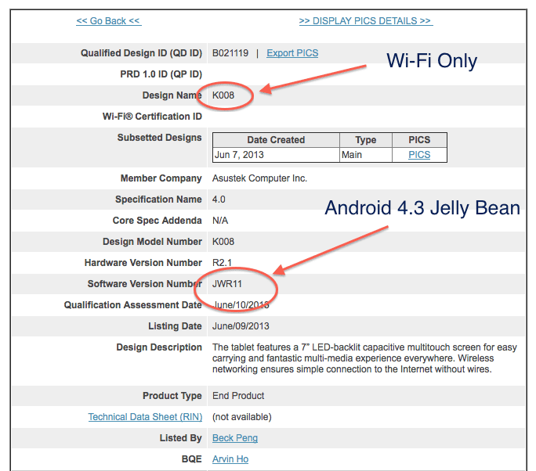The width and height of the screenshot is (536, 471).
Task: Click the Export PICS link
Action: point(292,53)
